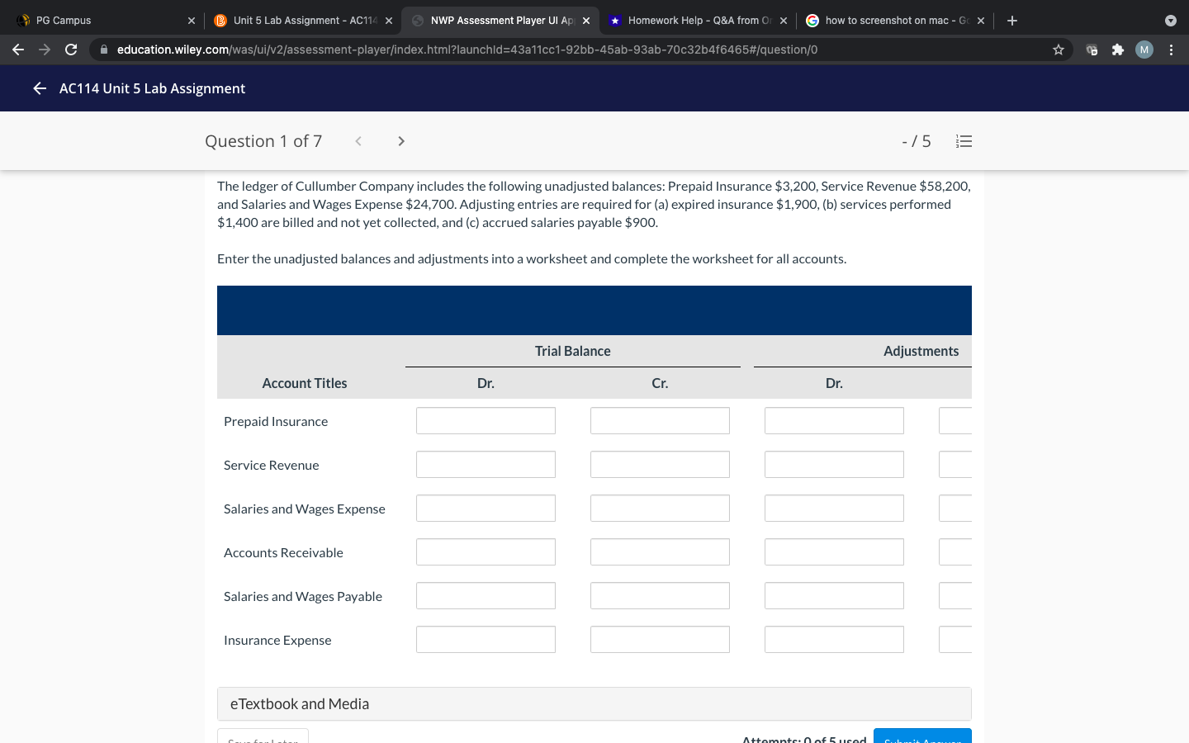The image size is (1189, 743).
Task: Click the extension icon beside the star
Action: tap(1092, 50)
